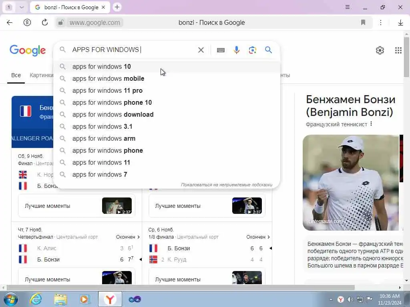Open the infinity-loop app on taskbar
This screenshot has height=307, width=410.
pyautogui.click(x=135, y=299)
